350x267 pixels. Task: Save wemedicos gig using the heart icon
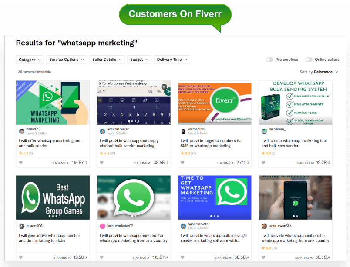(182, 162)
